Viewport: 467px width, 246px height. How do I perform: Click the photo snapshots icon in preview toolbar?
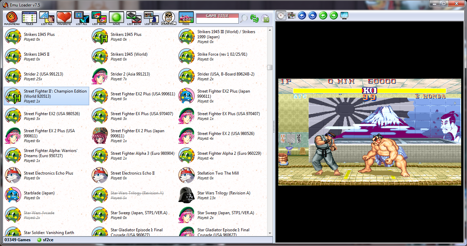click(291, 15)
